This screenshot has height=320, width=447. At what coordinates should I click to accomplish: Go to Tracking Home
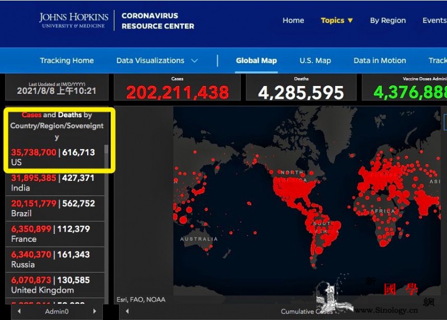(x=66, y=60)
